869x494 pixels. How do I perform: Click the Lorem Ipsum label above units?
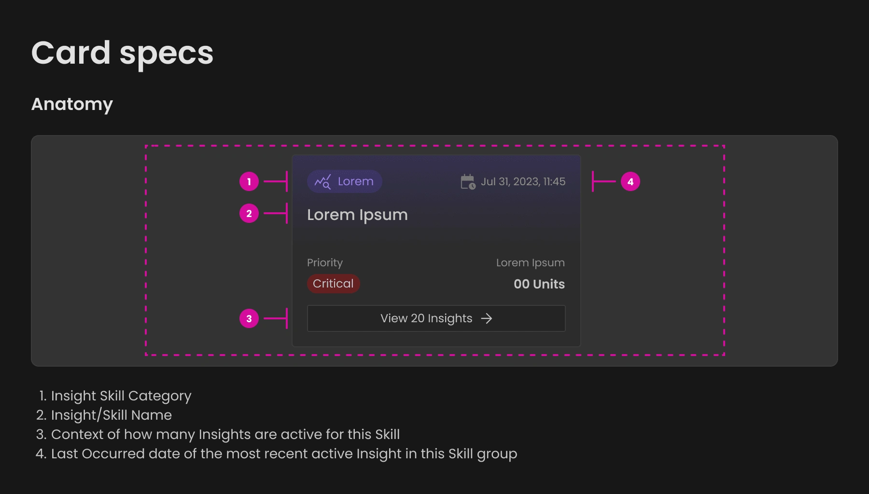click(530, 263)
